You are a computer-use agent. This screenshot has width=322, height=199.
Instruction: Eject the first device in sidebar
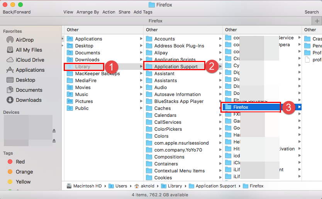pos(54,131)
